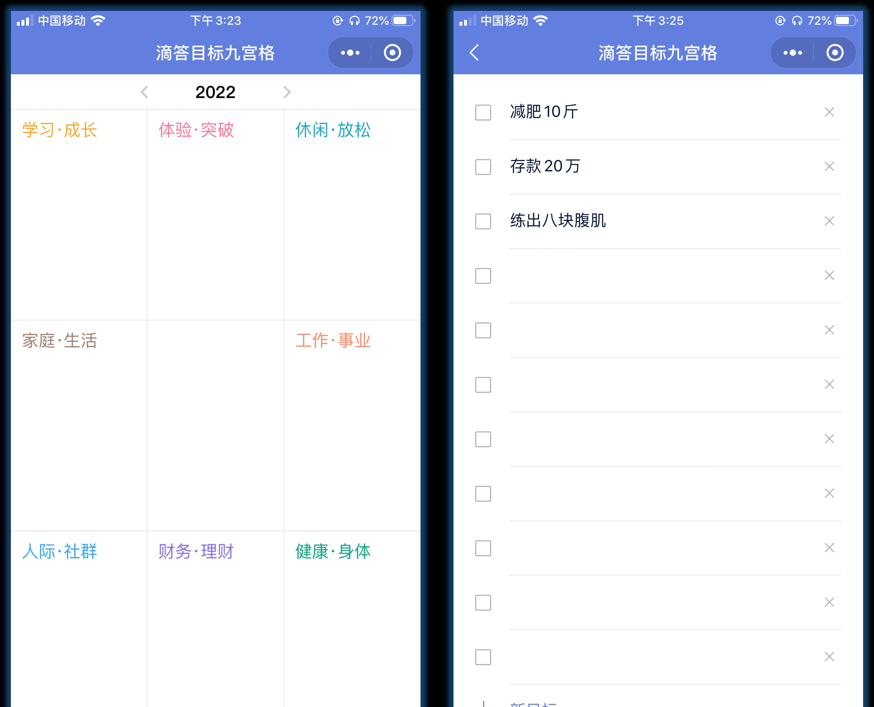The height and width of the screenshot is (707, 874).
Task: Advance to the next year after 2022
Action: 287,92
